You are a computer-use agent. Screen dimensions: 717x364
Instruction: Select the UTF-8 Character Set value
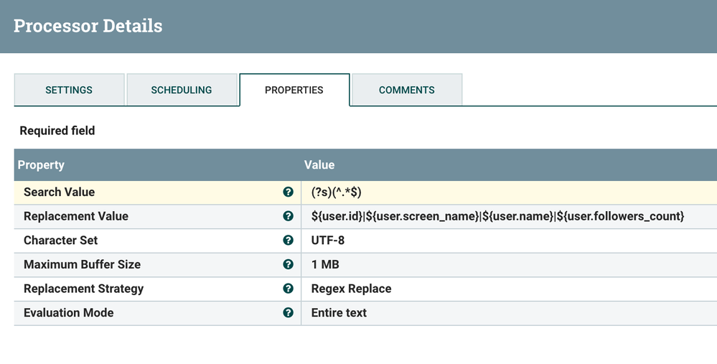(327, 241)
